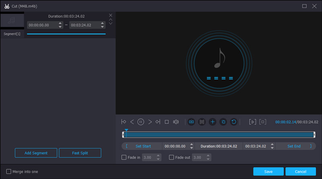Step to next frame arrow
The image size is (322, 179).
[150, 121]
